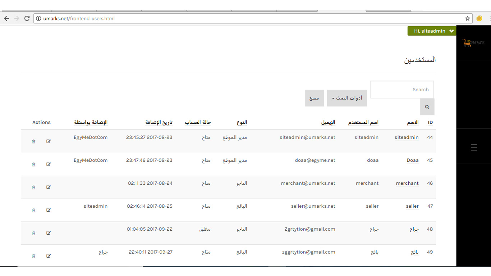Select email Zgrtytion@gmail.com
Viewport: 491px width, 276px height.
click(x=309, y=229)
